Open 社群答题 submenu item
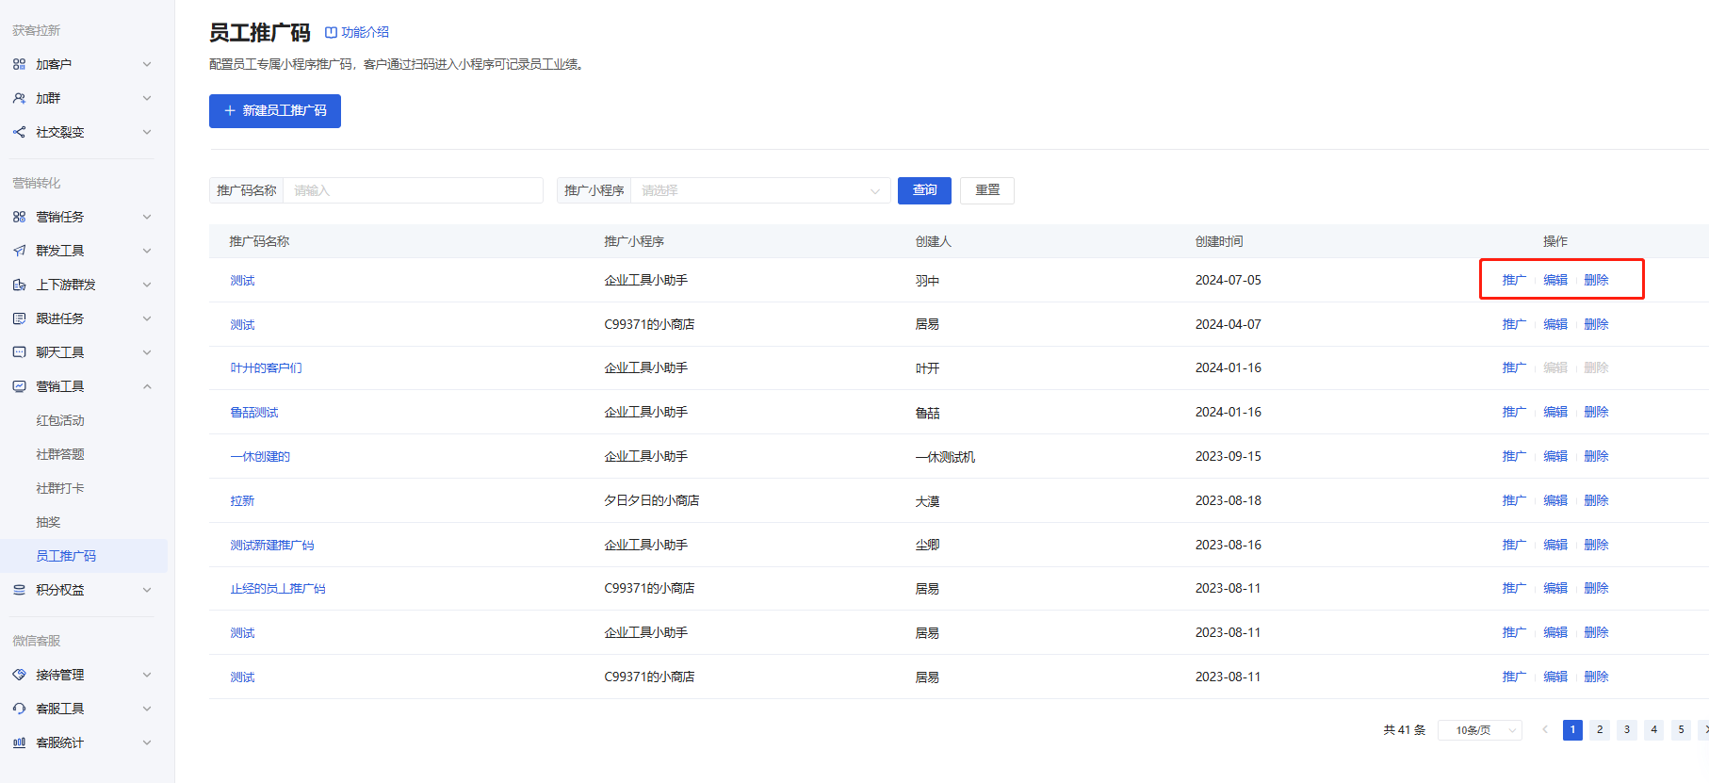Viewport: 1709px width, 783px height. tap(60, 454)
